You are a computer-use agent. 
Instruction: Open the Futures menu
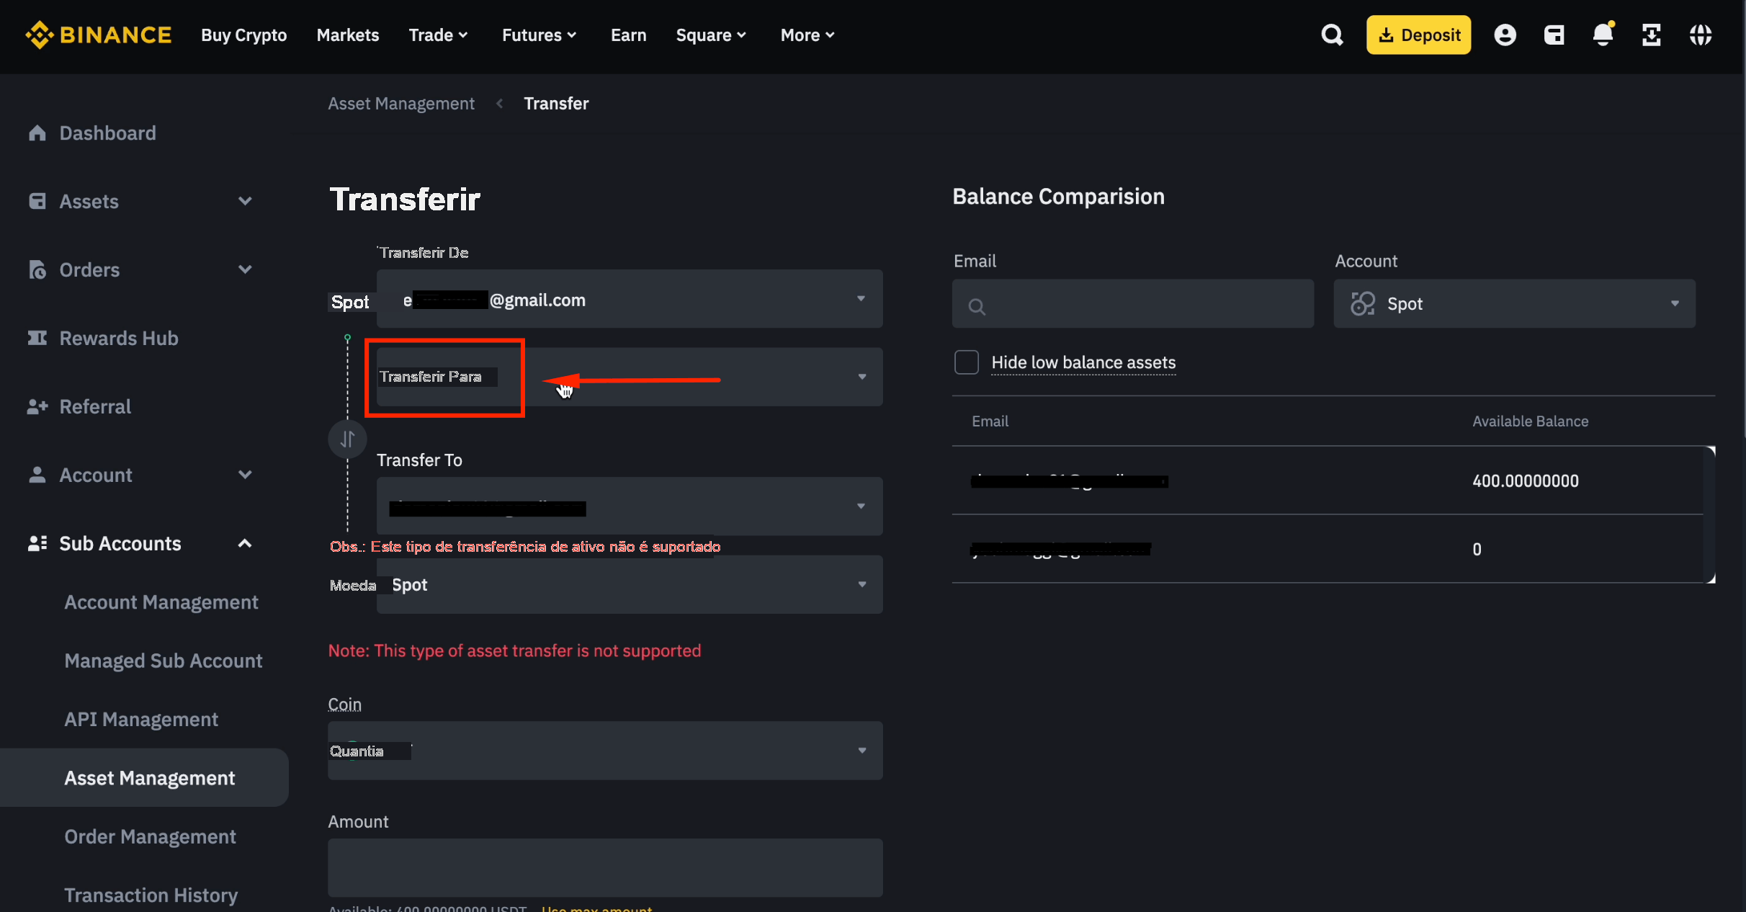click(540, 35)
